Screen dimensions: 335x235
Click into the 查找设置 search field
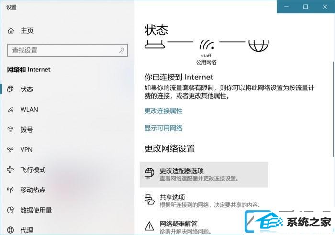pos(67,50)
